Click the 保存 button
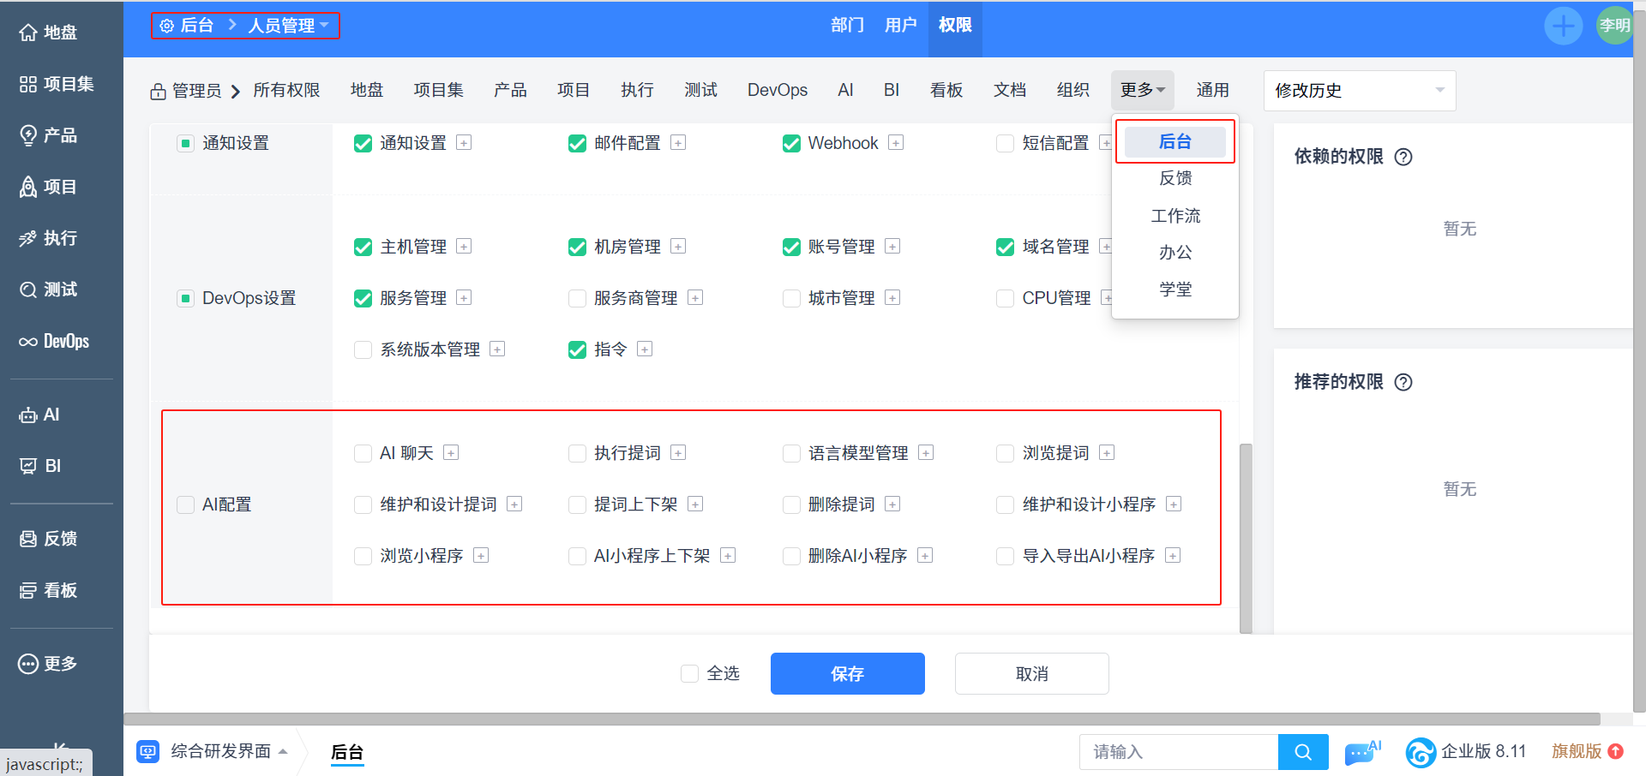The width and height of the screenshot is (1646, 776). point(847,674)
